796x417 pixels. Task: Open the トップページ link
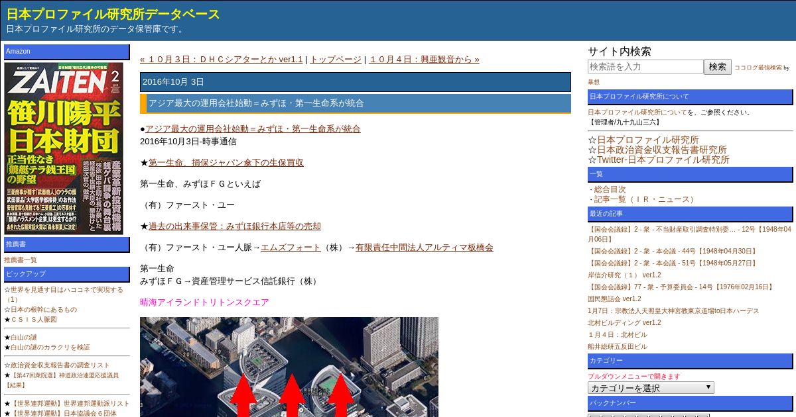point(336,60)
